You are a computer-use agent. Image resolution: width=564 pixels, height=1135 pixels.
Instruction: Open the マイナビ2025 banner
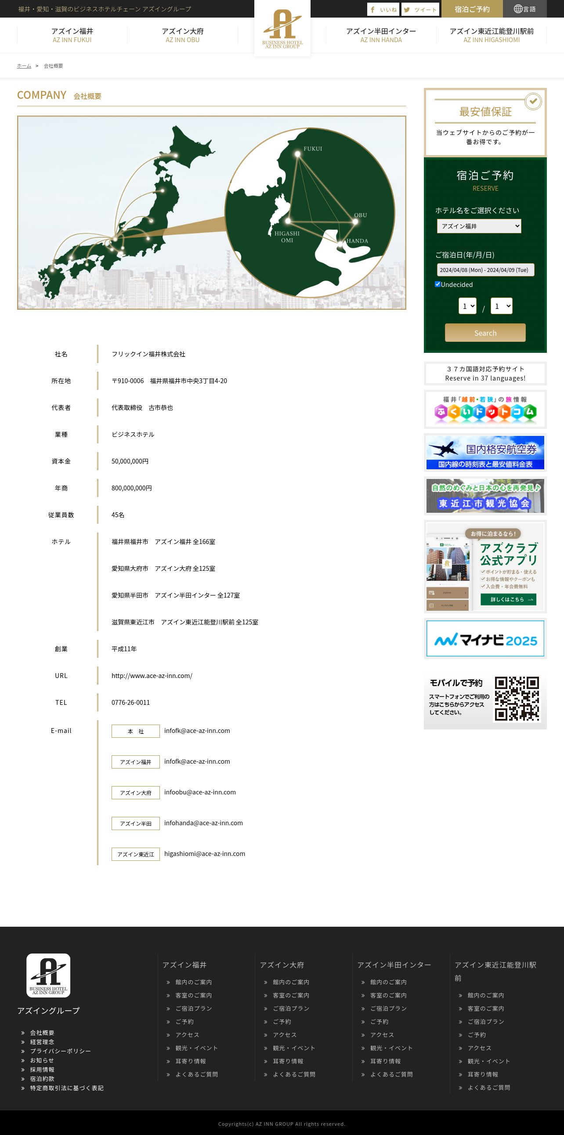[485, 638]
